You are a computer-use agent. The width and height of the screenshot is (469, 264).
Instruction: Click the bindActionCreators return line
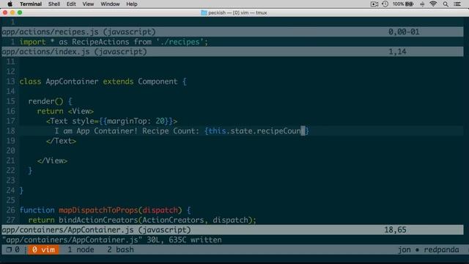coord(142,220)
